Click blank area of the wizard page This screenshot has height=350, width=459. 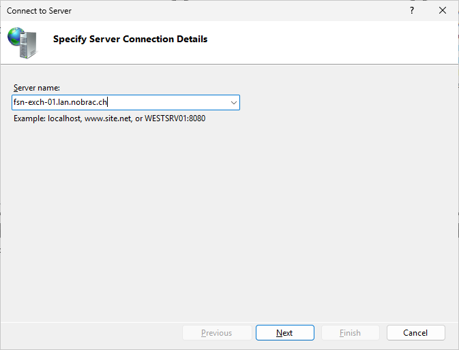[229, 219]
